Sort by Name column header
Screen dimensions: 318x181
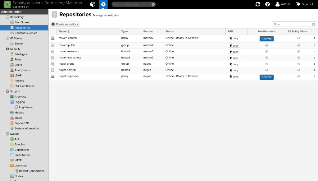click(88, 31)
